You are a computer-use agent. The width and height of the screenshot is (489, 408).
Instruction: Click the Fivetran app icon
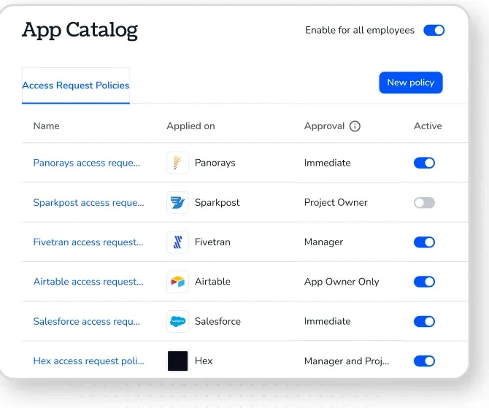coord(177,242)
